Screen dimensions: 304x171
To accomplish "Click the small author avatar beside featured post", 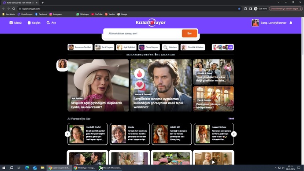I will (62, 64).
